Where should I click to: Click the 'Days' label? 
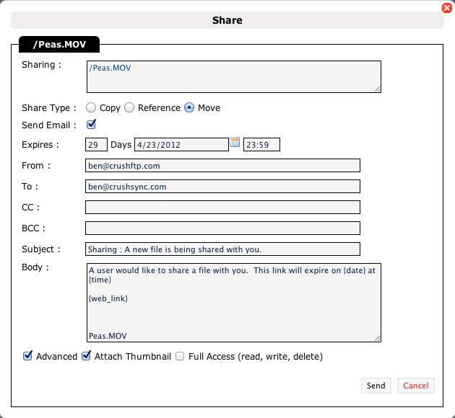pyautogui.click(x=121, y=144)
